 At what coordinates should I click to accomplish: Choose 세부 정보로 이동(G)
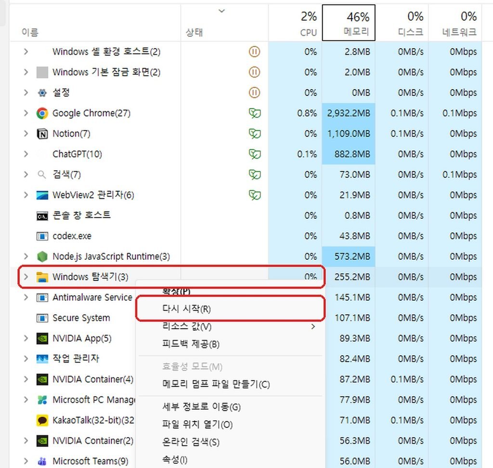pos(231,407)
